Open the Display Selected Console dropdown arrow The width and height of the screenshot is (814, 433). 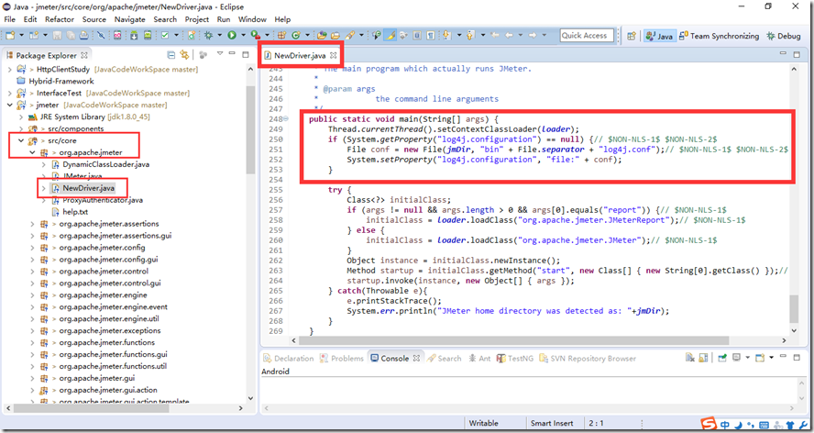[748, 358]
